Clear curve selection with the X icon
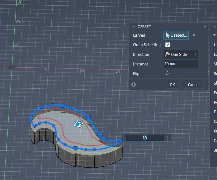This screenshot has width=217, height=180. [x=194, y=35]
